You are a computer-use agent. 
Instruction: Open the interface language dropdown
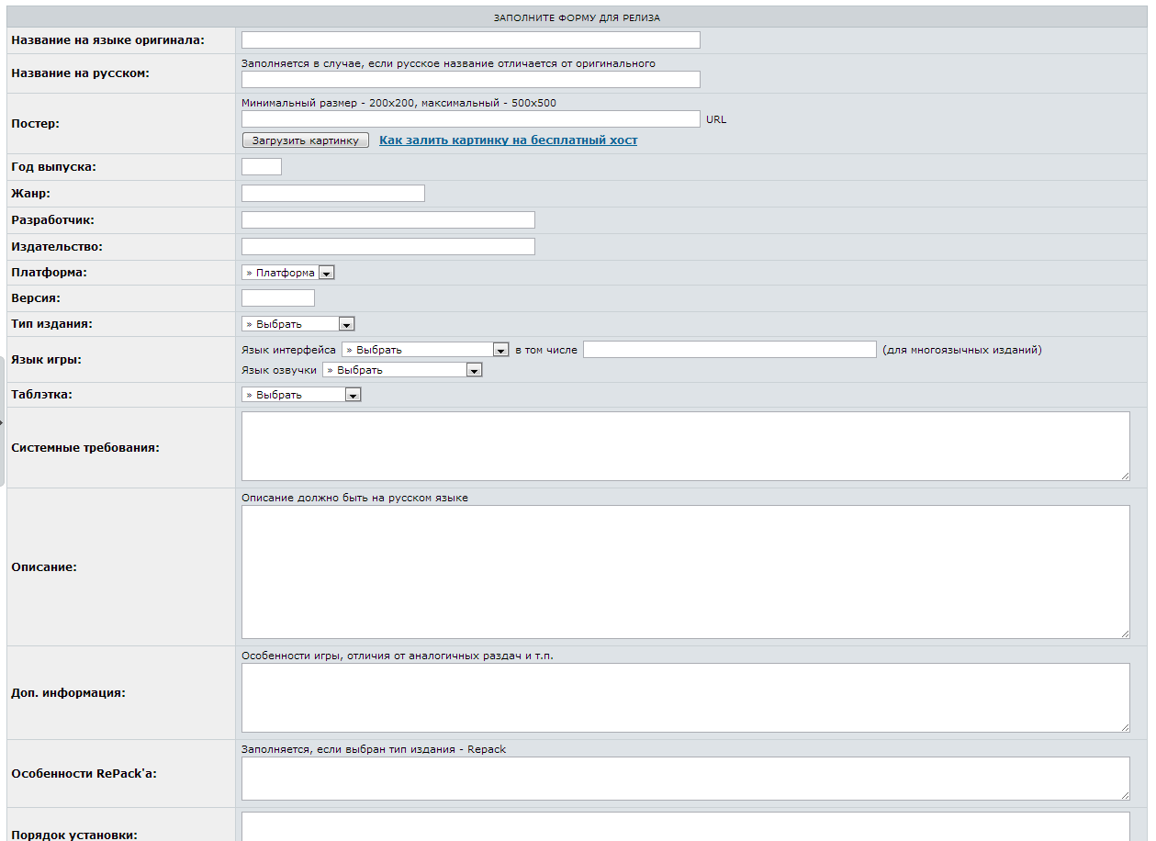coord(425,350)
